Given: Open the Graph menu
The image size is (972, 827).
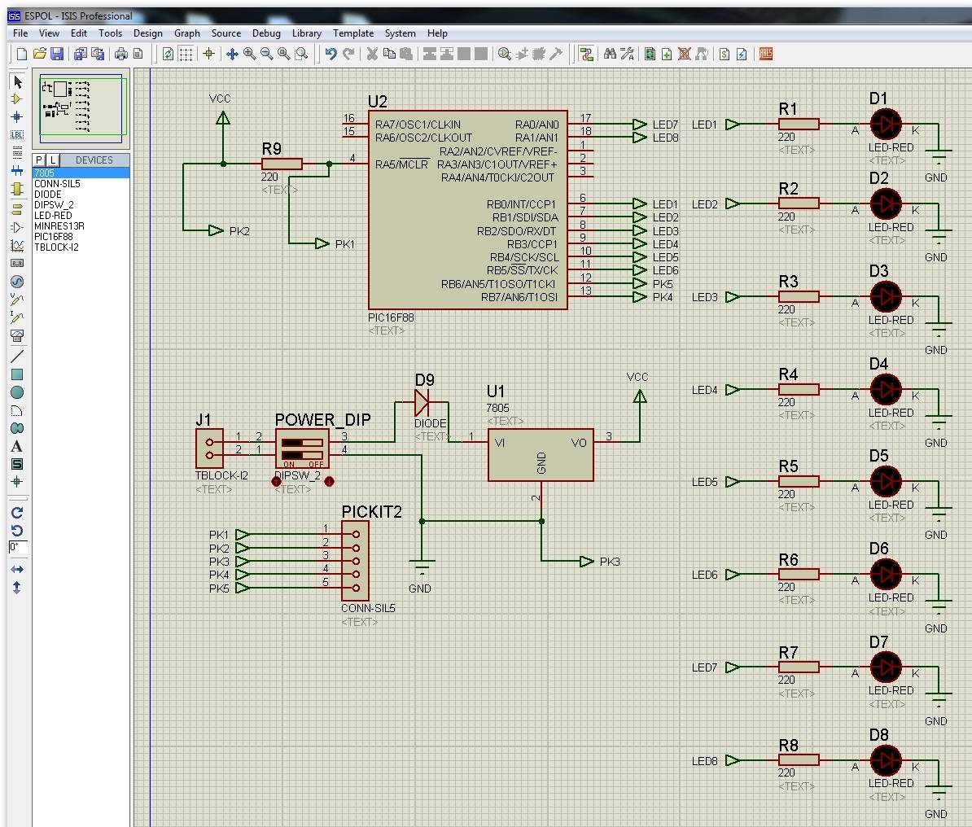Looking at the screenshot, I should [187, 33].
